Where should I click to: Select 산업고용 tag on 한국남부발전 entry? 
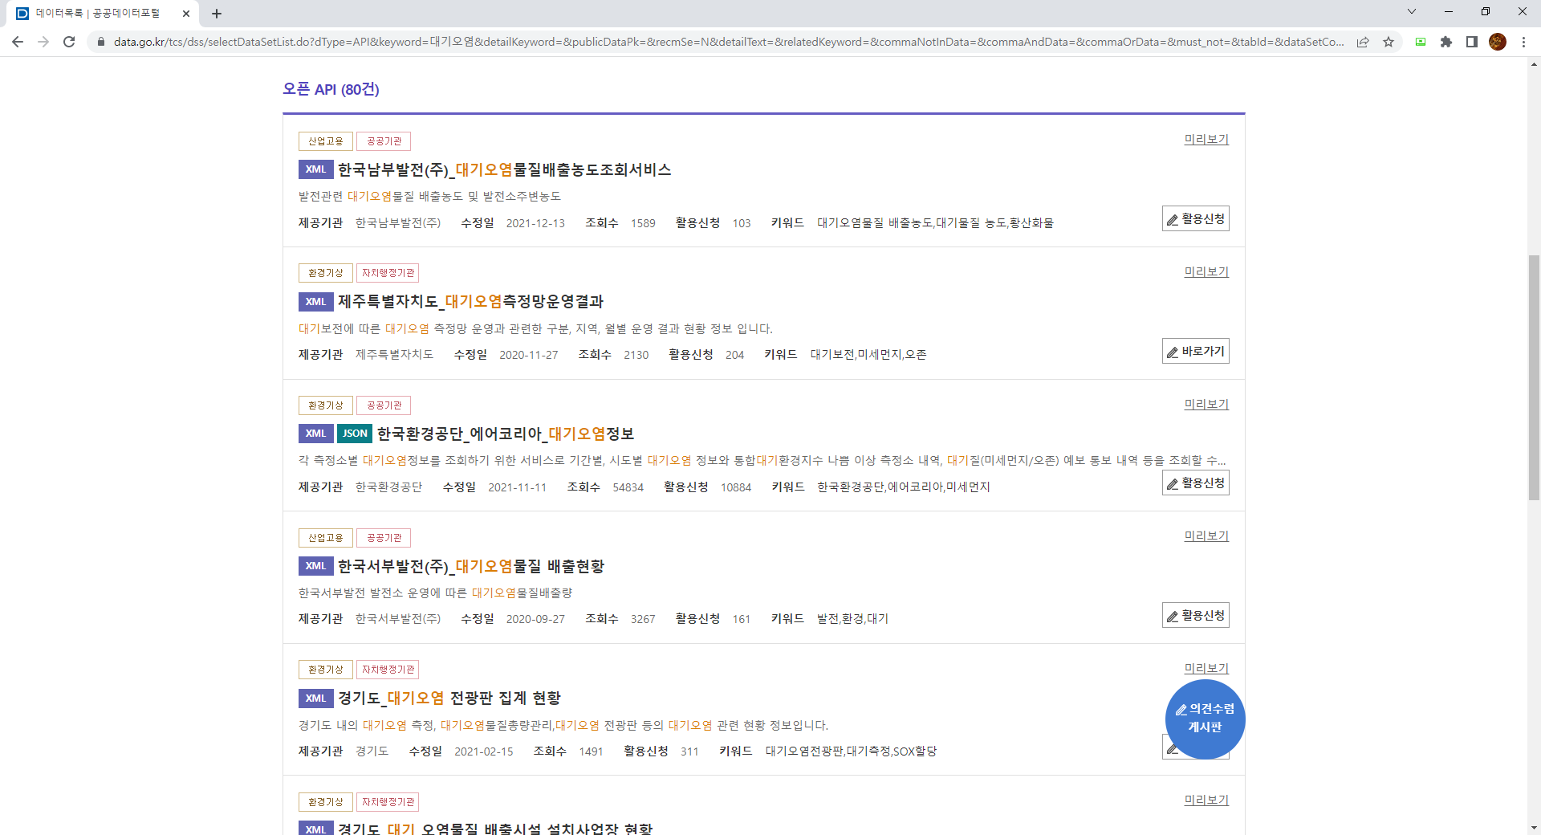[x=325, y=141]
